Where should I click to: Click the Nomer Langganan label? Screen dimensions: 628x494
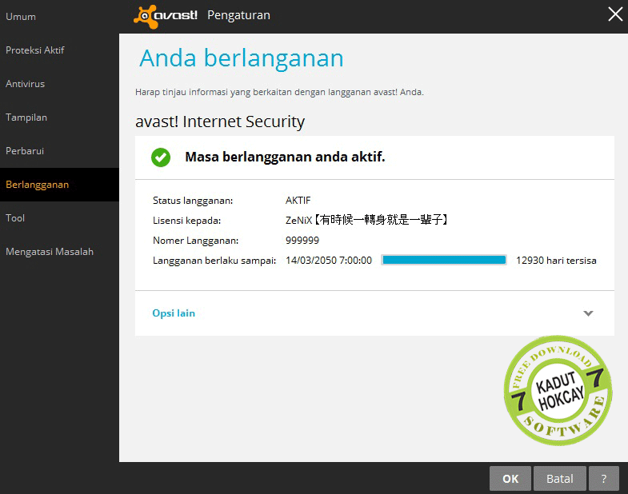pyautogui.click(x=195, y=240)
